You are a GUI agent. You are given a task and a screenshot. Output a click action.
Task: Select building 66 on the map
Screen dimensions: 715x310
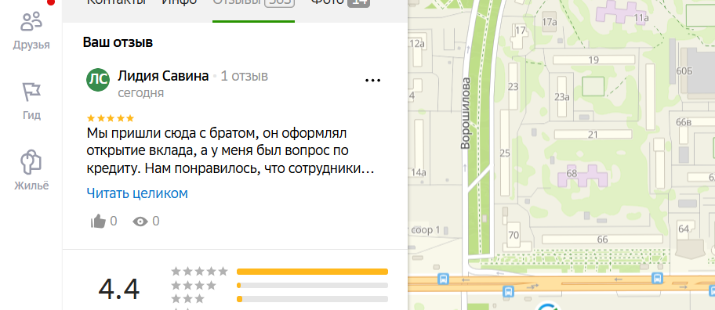pos(602,240)
